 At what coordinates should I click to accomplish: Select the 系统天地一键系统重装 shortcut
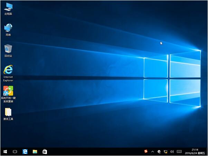[x=8, y=94]
